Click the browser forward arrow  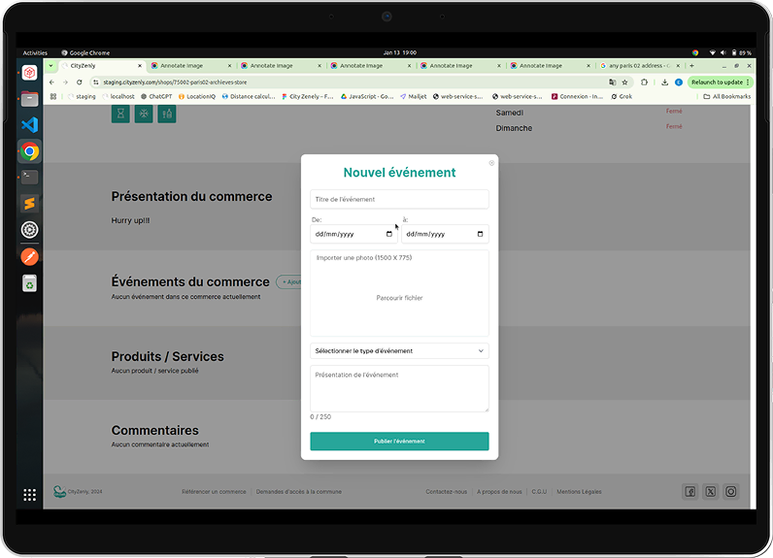65,82
